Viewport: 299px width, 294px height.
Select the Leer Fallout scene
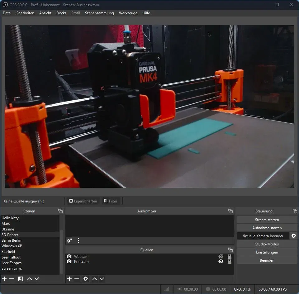(x=30, y=257)
